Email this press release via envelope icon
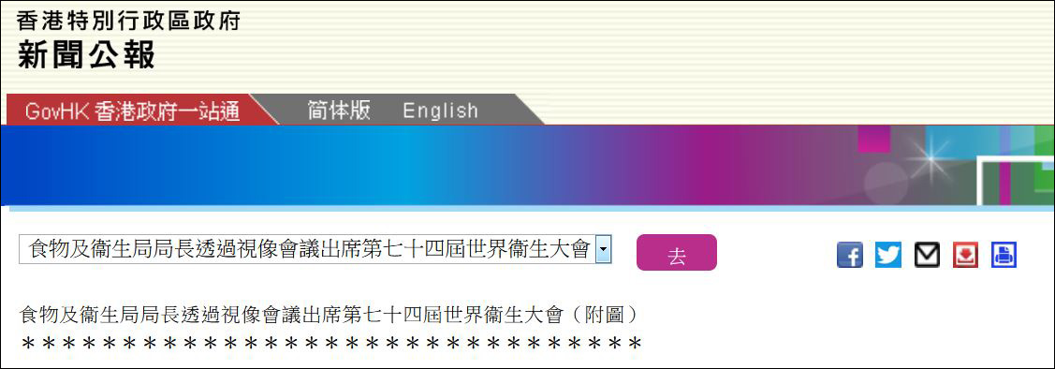The height and width of the screenshot is (369, 1055). 927,255
